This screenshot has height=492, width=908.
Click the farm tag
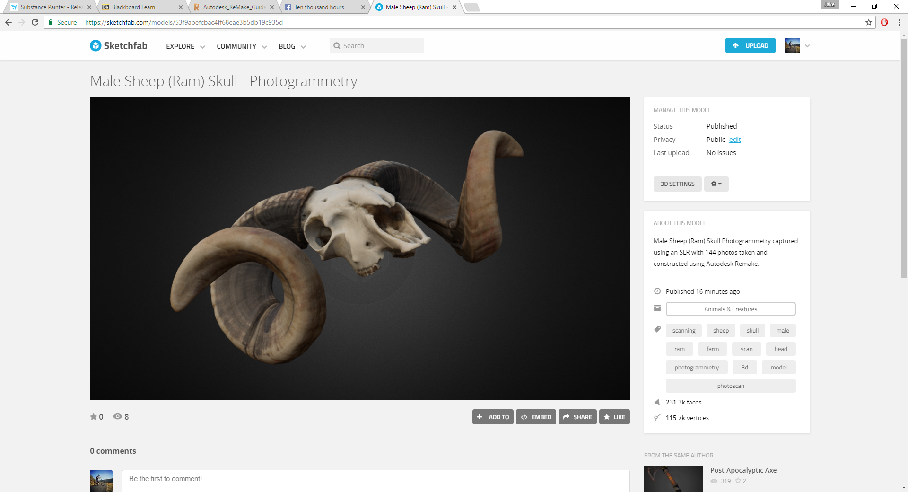713,349
